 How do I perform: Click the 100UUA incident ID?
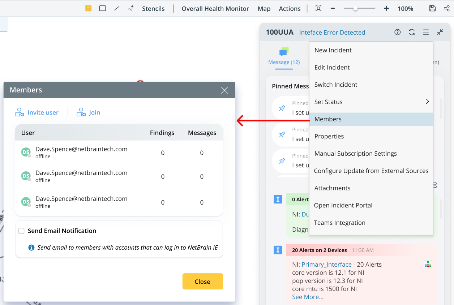click(x=280, y=32)
